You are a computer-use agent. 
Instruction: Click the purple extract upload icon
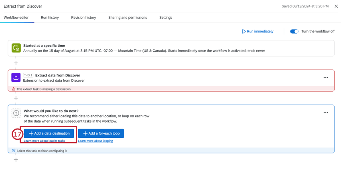pyautogui.click(x=16, y=78)
